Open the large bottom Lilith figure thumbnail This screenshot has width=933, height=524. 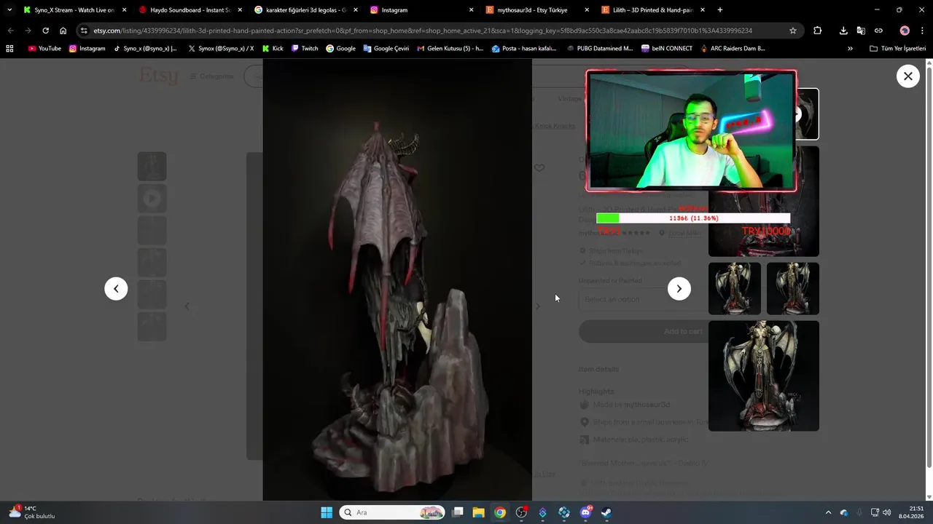pyautogui.click(x=764, y=376)
